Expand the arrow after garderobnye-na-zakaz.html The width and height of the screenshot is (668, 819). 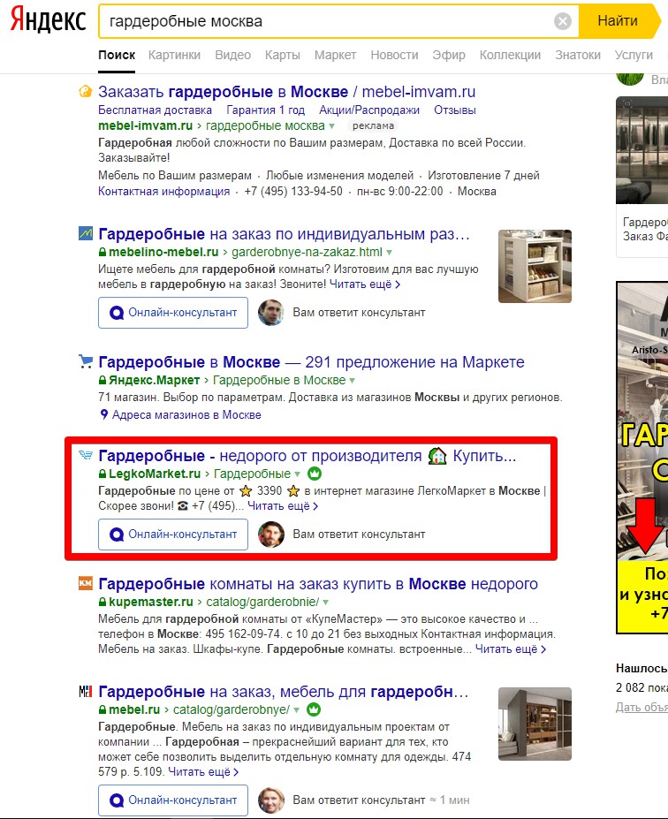point(389,253)
